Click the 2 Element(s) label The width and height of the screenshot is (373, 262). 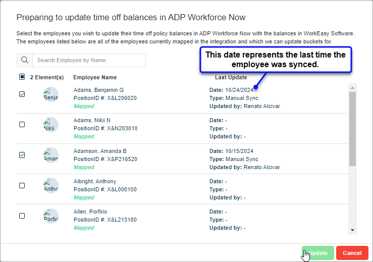(x=47, y=77)
